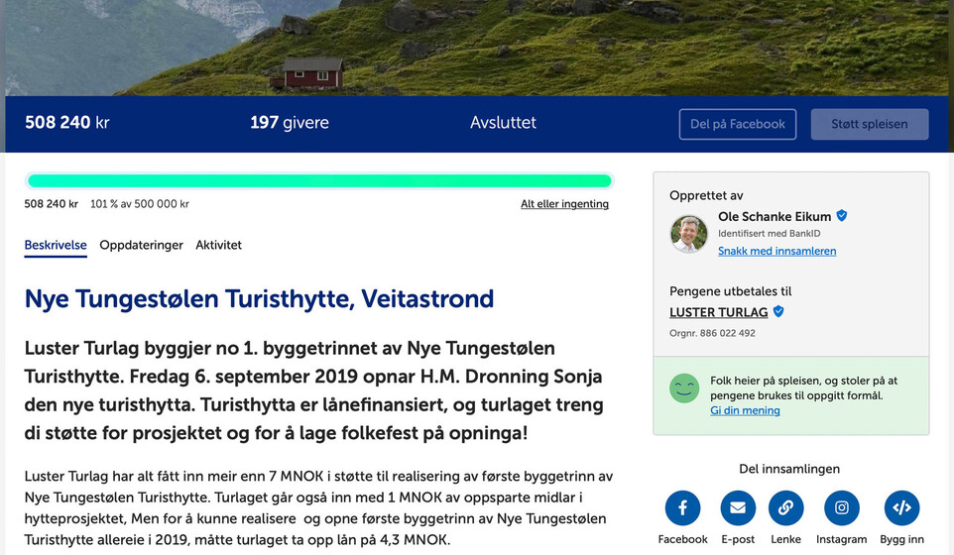Open the Alt eller ingenting link

click(x=564, y=204)
